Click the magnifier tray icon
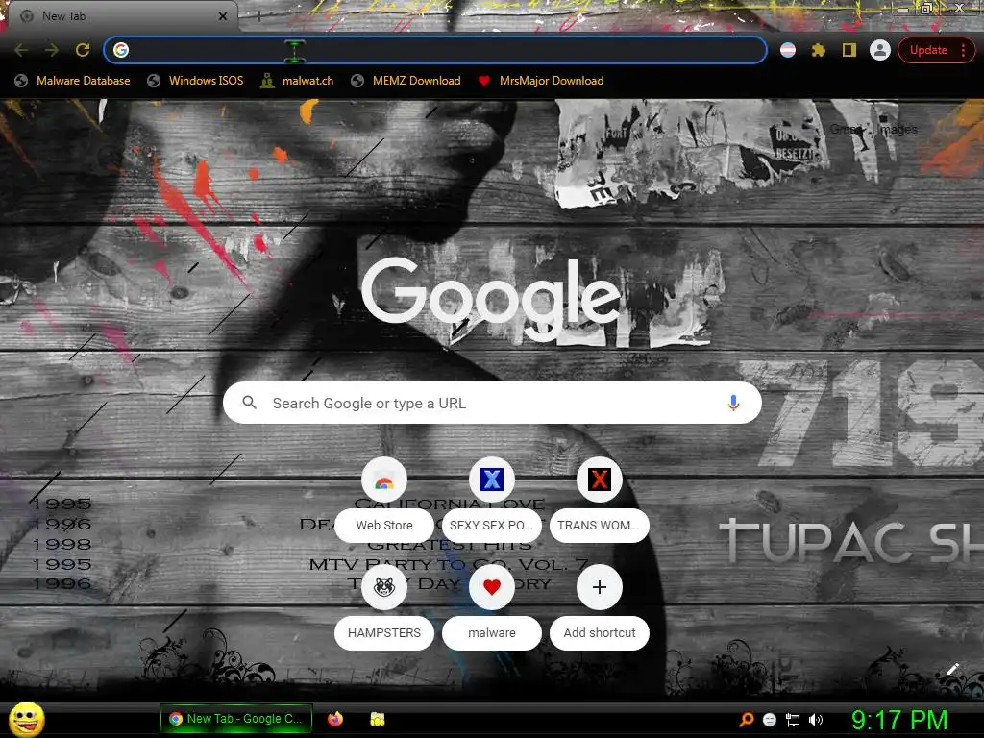The image size is (984, 738). 746,720
